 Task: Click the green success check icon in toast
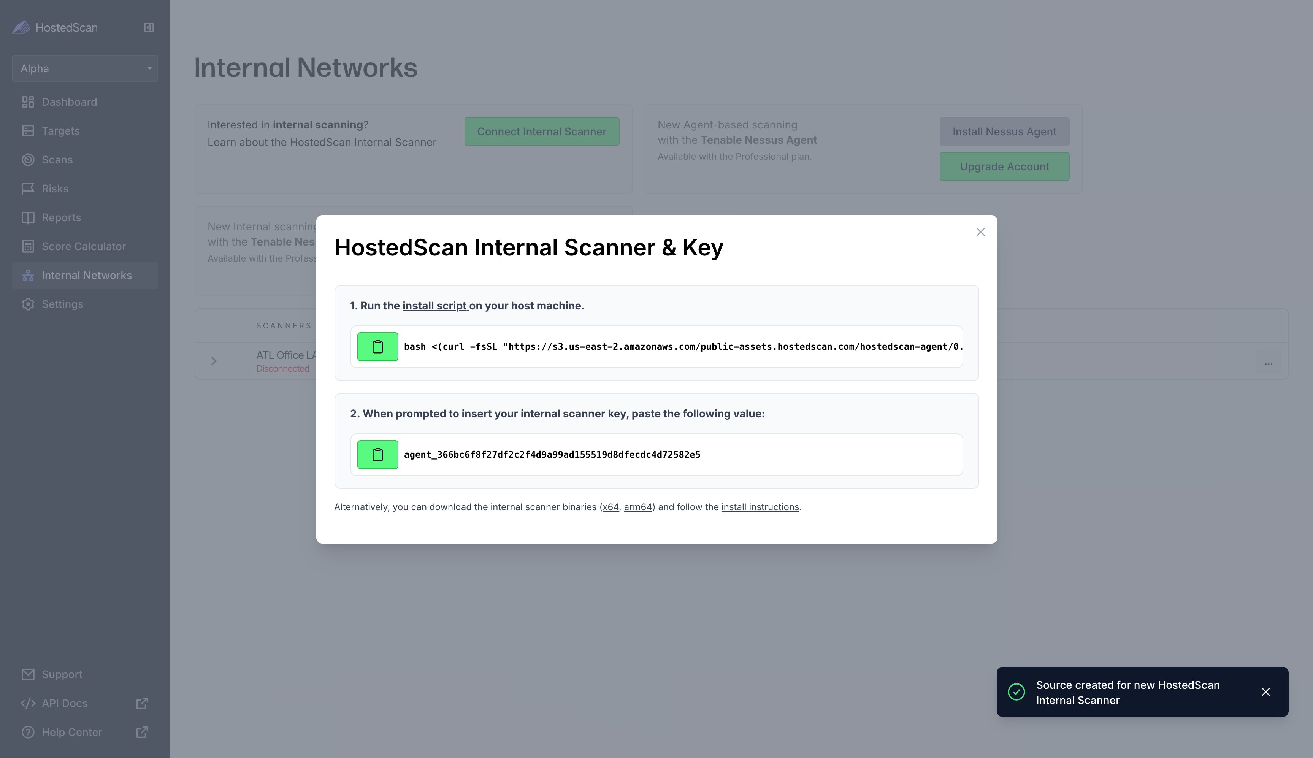[x=1016, y=692]
